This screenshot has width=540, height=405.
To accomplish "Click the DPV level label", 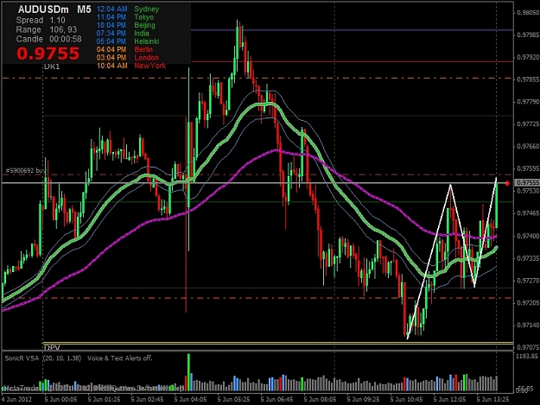I will point(52,347).
